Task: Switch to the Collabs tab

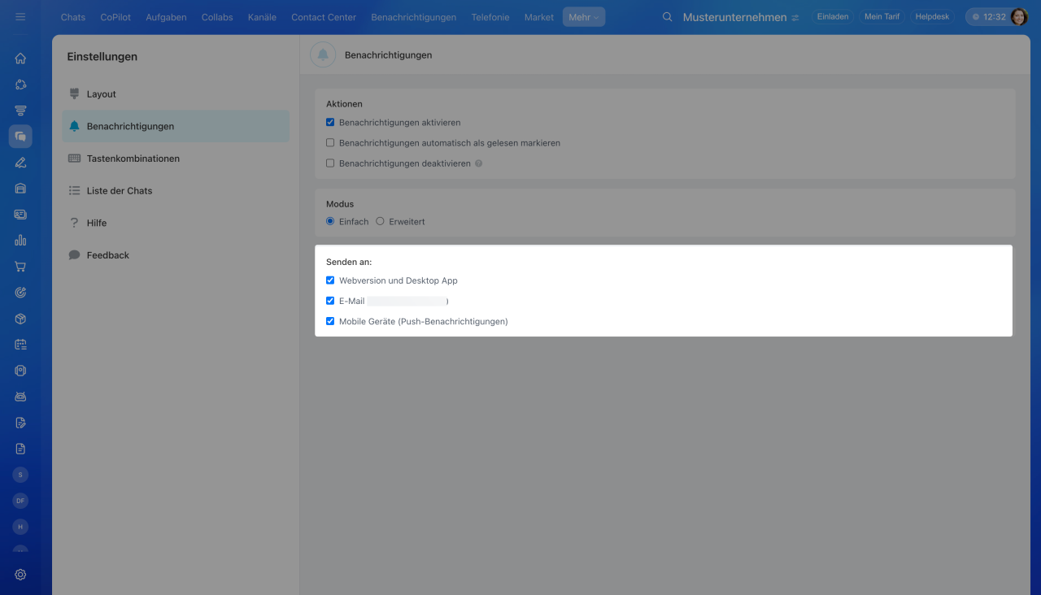Action: click(x=217, y=17)
